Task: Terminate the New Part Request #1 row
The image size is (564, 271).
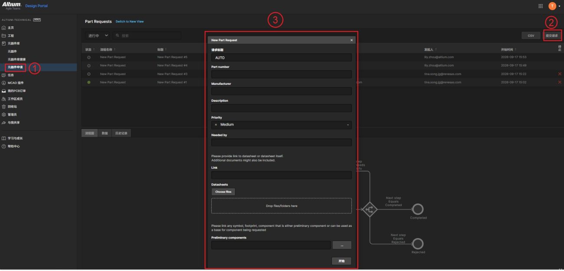Action: (560, 82)
